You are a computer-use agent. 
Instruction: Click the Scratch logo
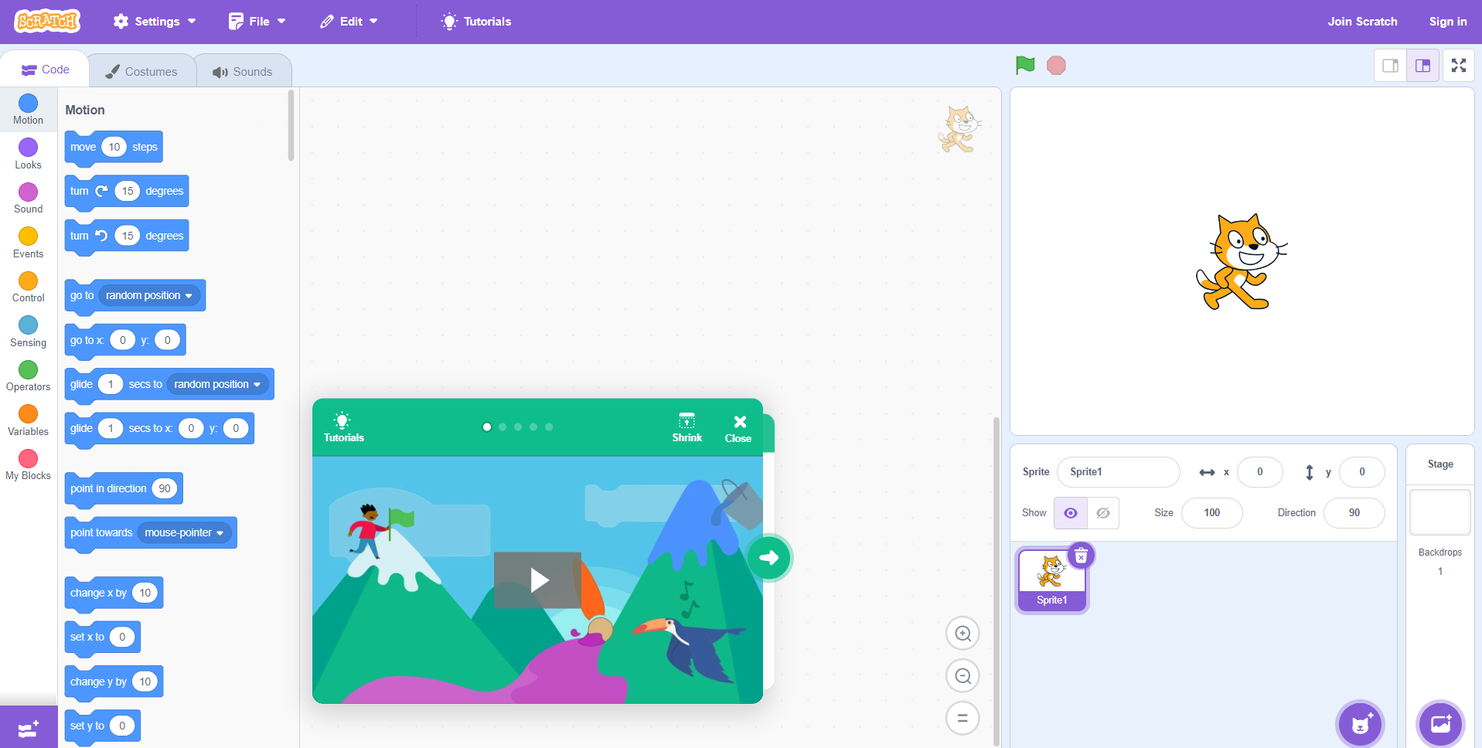click(x=47, y=21)
